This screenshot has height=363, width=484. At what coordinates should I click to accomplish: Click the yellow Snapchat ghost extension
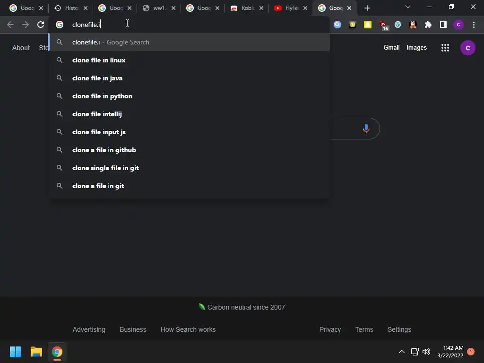[x=368, y=25]
